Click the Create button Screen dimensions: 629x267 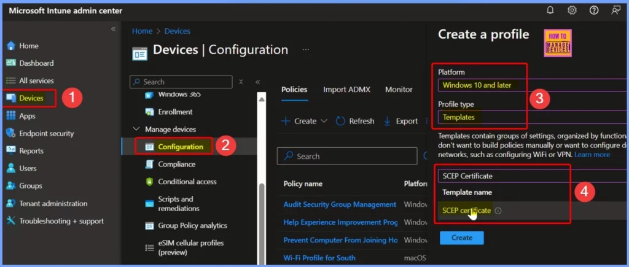[x=462, y=238]
